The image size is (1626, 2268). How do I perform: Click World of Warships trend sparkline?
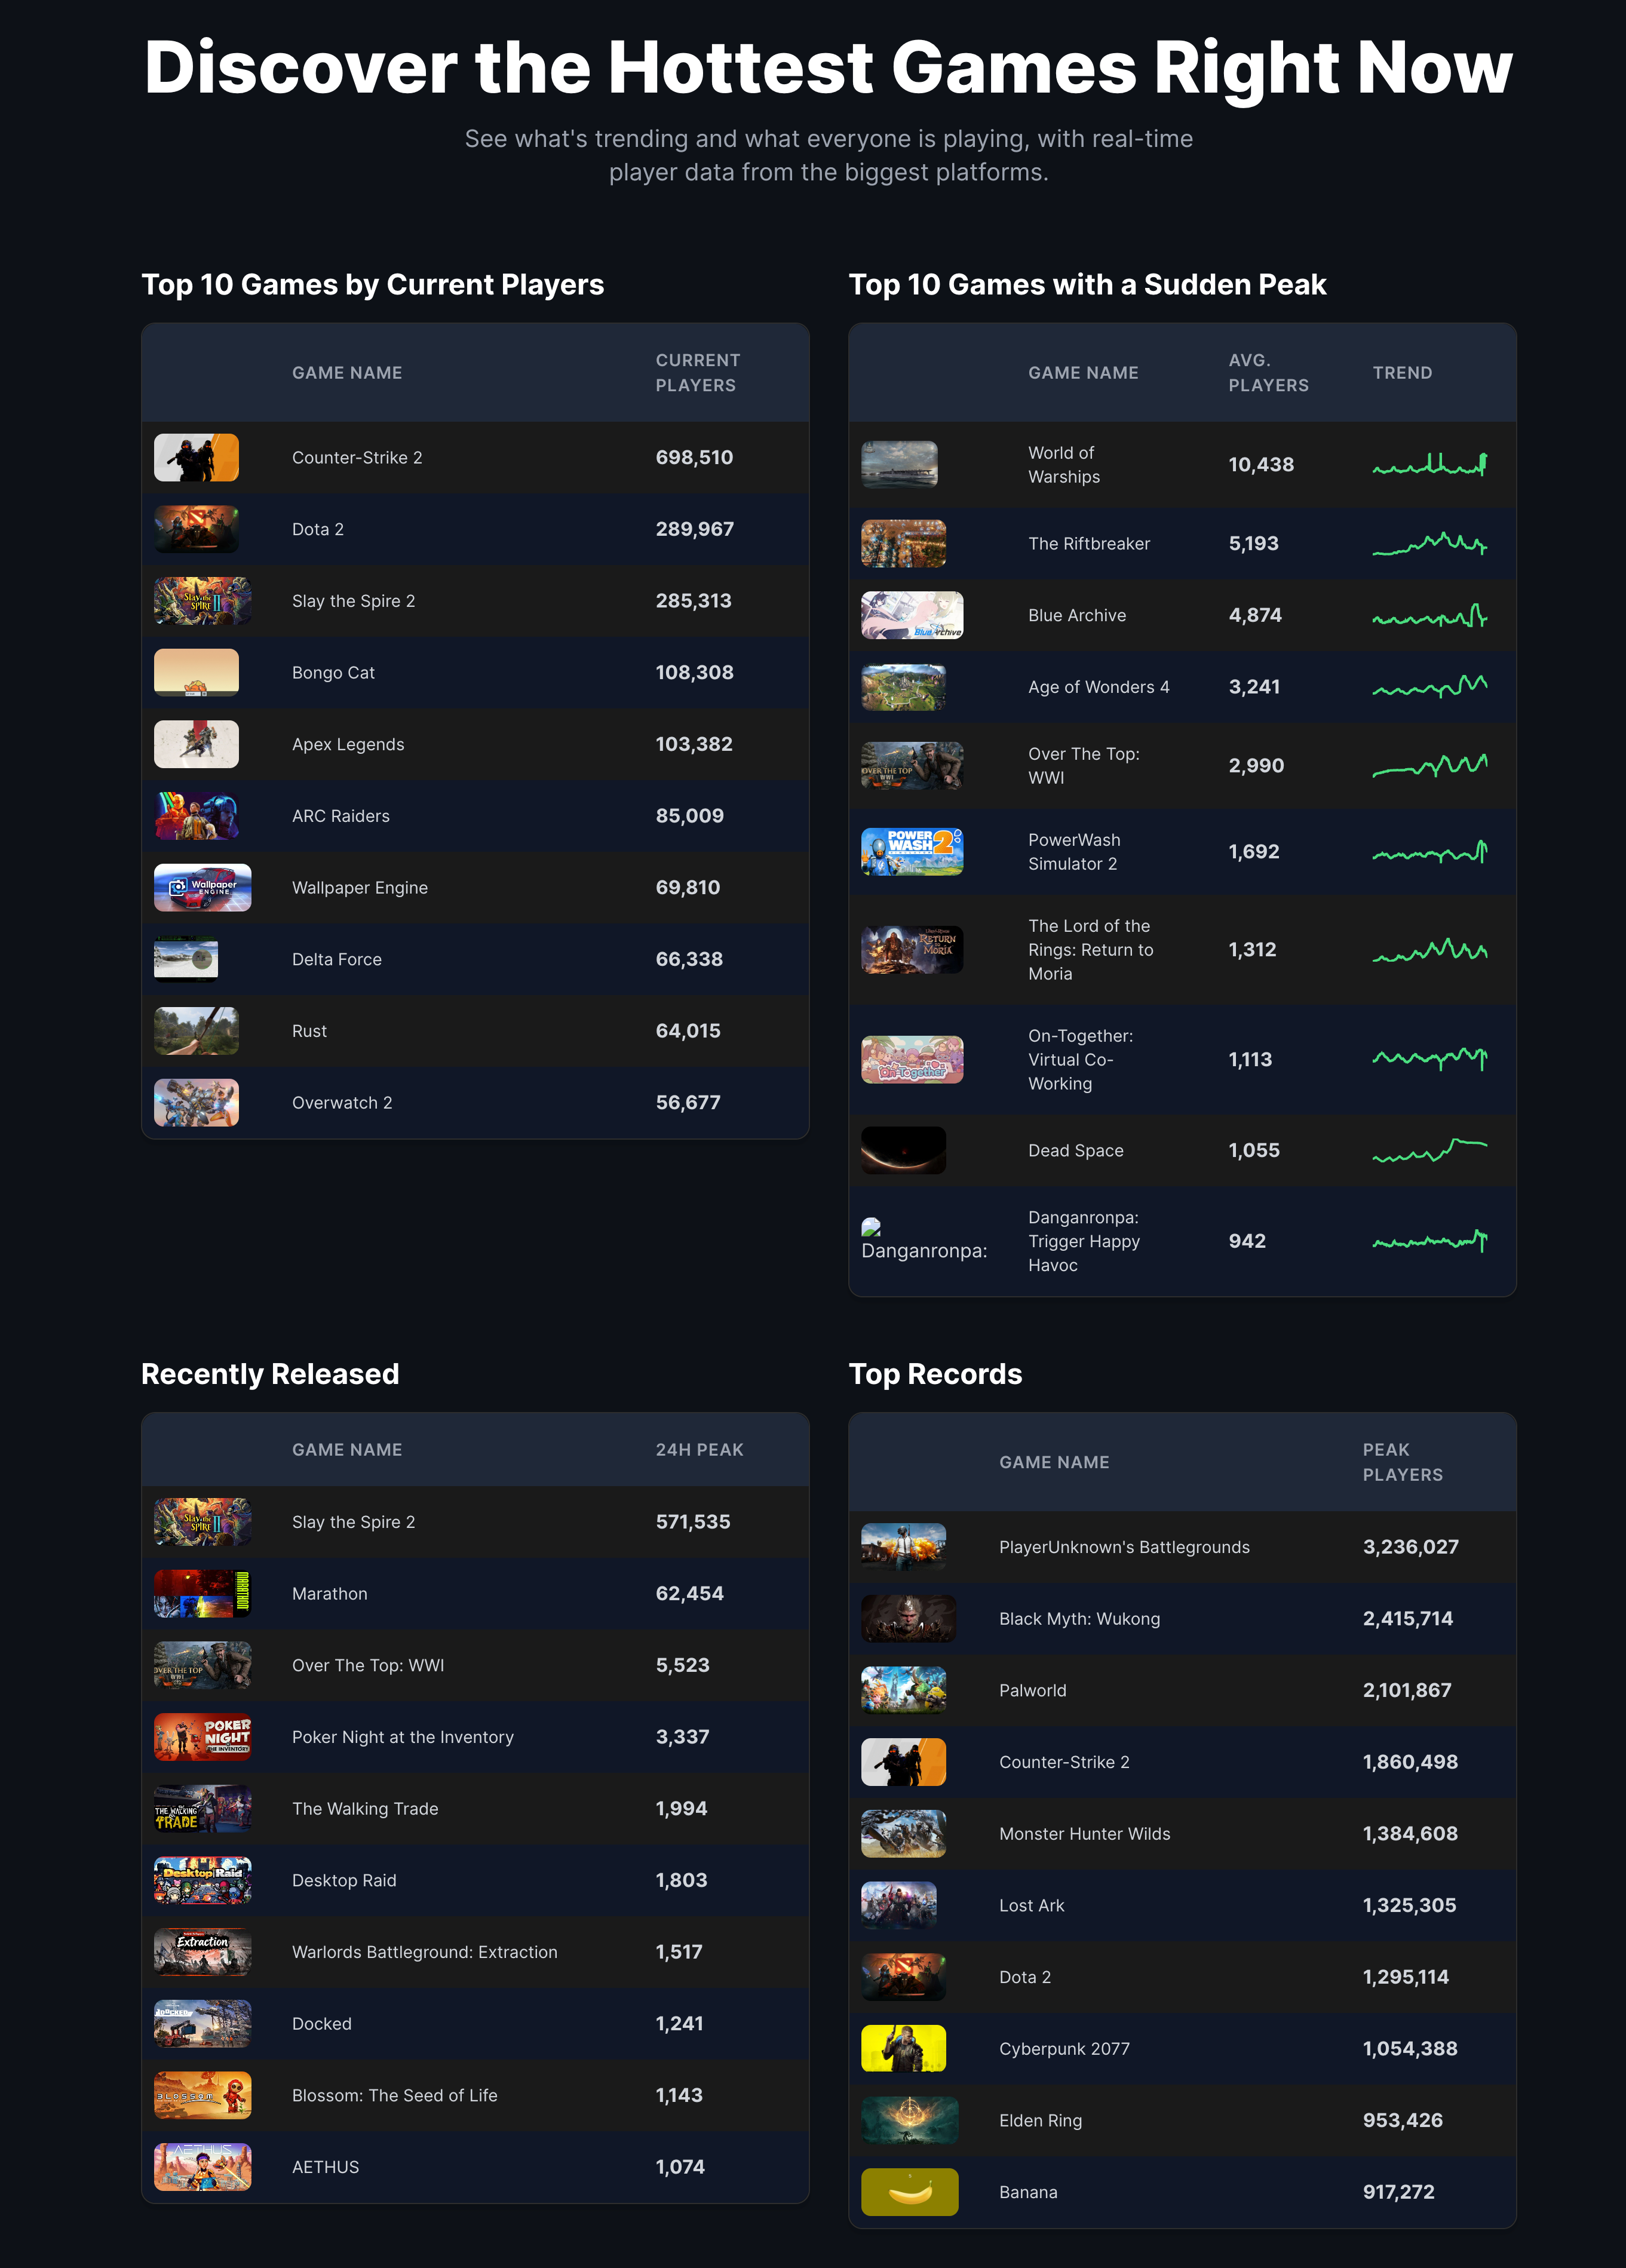[x=1429, y=465]
